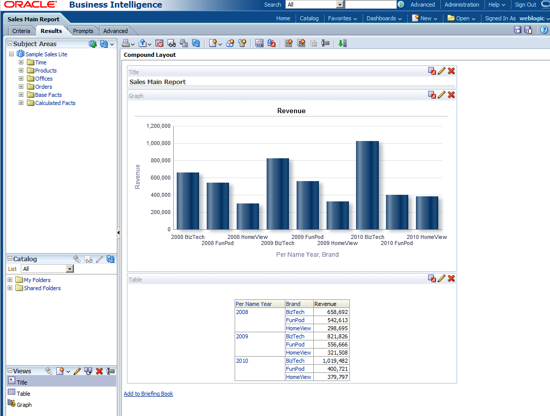Screen dimensions: 550x416
Task: Save the analysis with the save icon
Action: click(517, 30)
